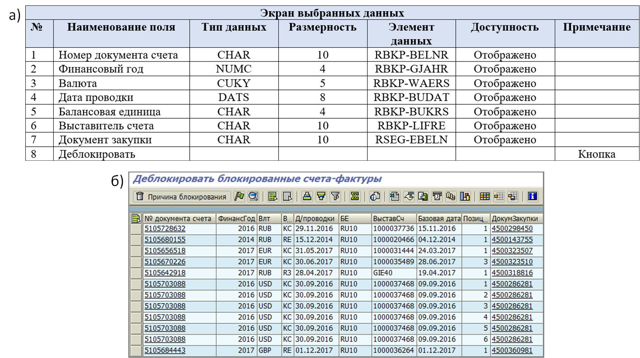Viewport: 640px width, 358px height.
Task: Select row marker for document 5105680155
Action: 136,240
